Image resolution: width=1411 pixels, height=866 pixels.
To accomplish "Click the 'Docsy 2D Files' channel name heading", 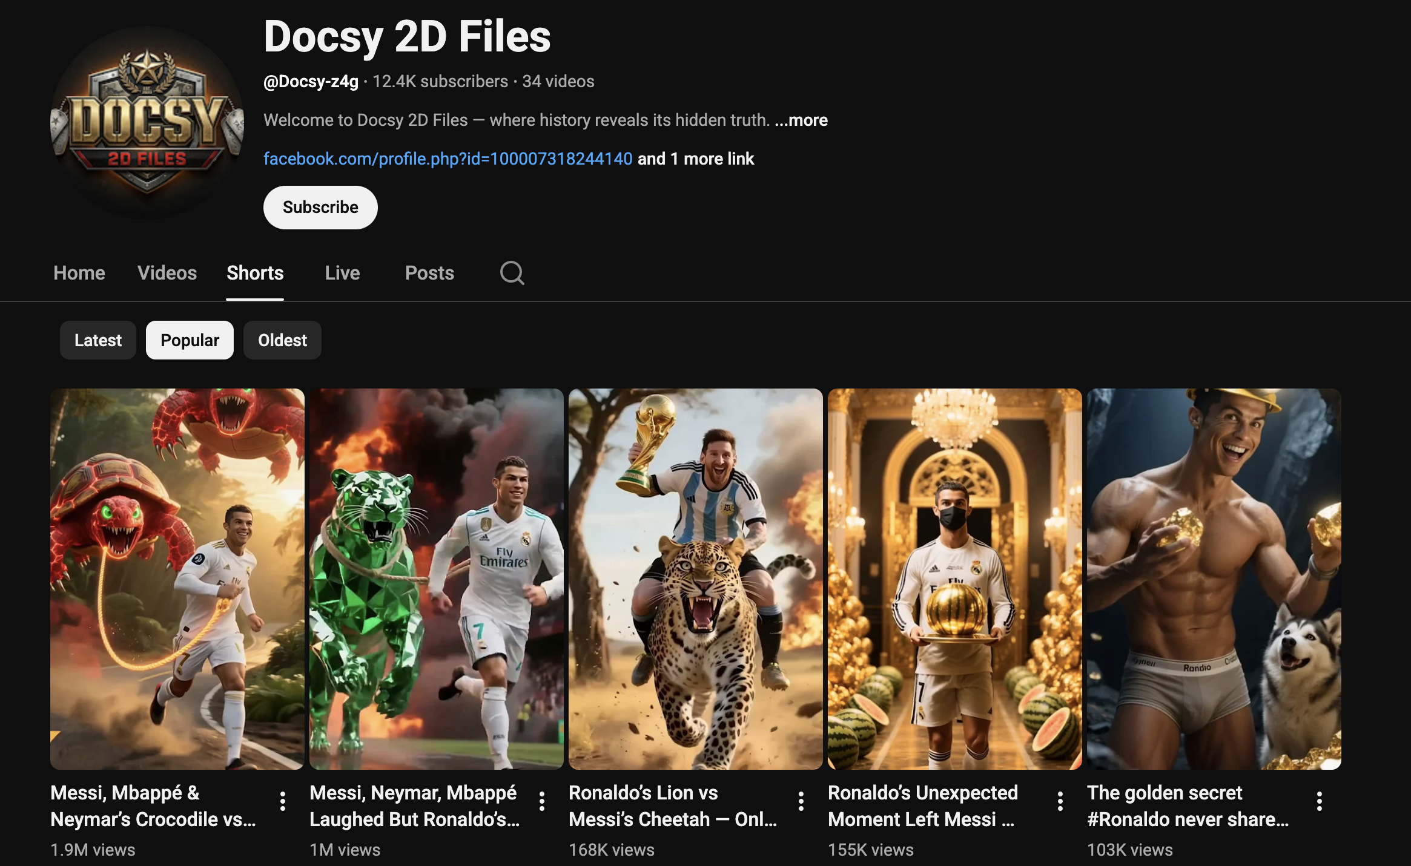I will point(407,37).
